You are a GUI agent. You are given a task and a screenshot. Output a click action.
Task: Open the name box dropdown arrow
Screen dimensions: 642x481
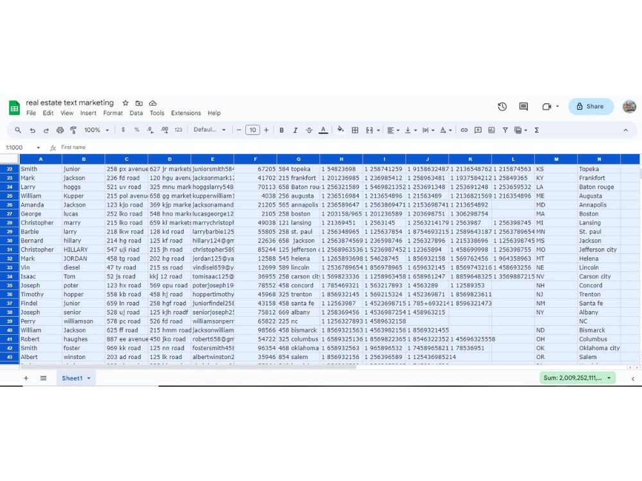(x=38, y=148)
